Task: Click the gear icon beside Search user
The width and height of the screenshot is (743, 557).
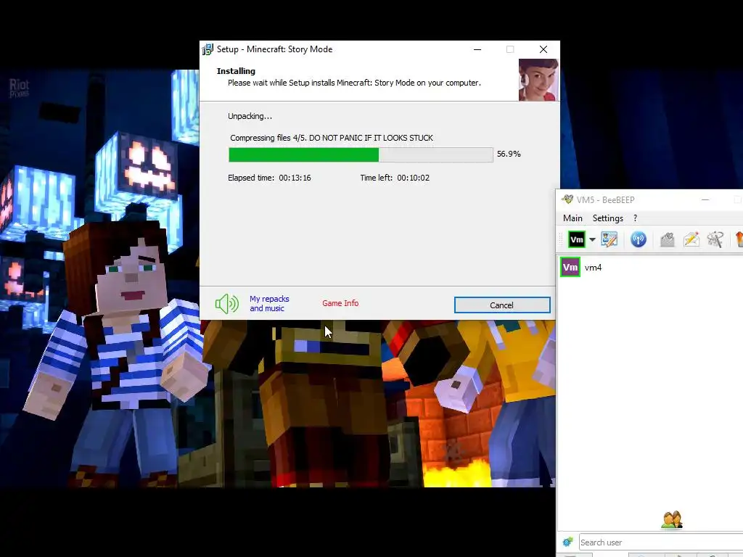Action: point(567,542)
